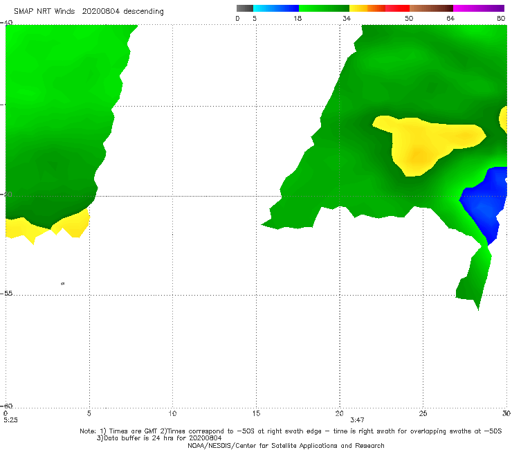Click the note line 'Times are GMT'

pos(134,431)
